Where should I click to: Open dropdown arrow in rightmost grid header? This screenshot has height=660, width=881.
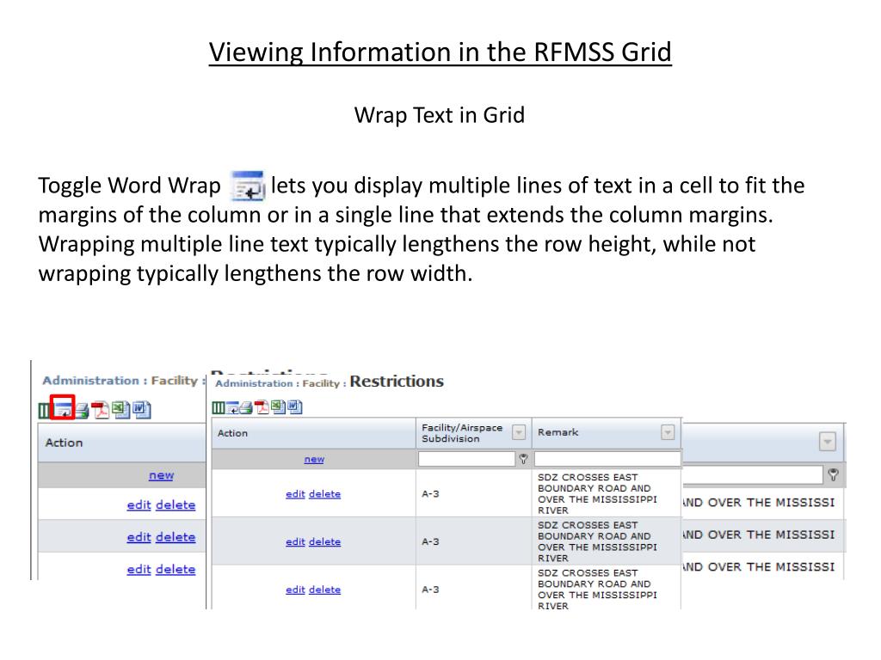[827, 442]
